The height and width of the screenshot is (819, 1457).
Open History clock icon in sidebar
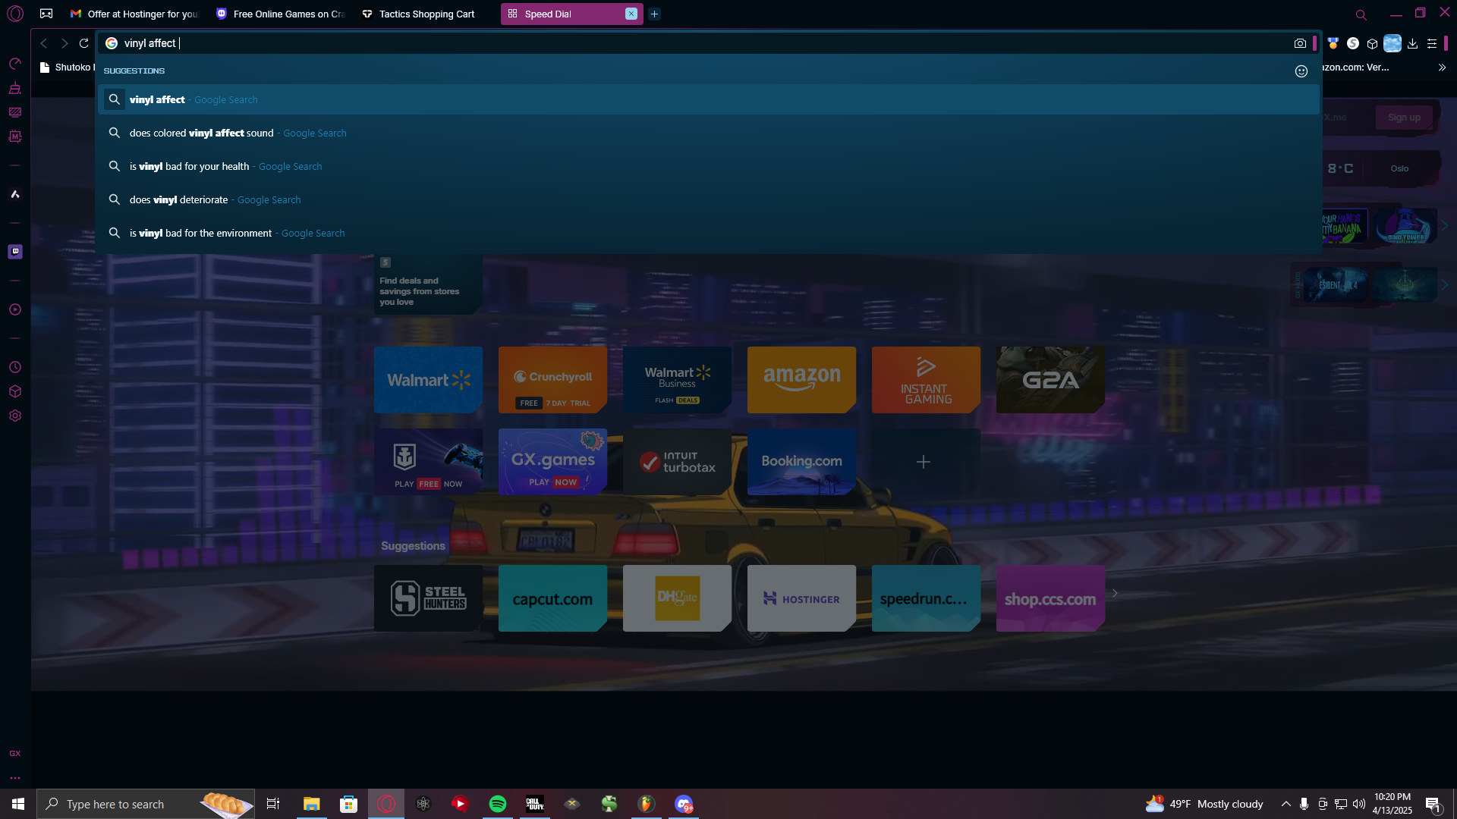[x=15, y=368]
